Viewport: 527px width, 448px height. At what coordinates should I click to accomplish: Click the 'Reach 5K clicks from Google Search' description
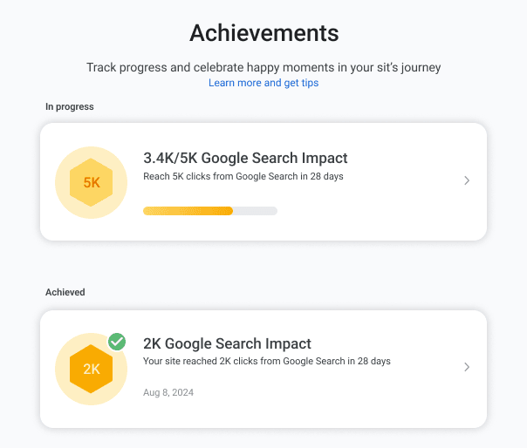tap(243, 176)
